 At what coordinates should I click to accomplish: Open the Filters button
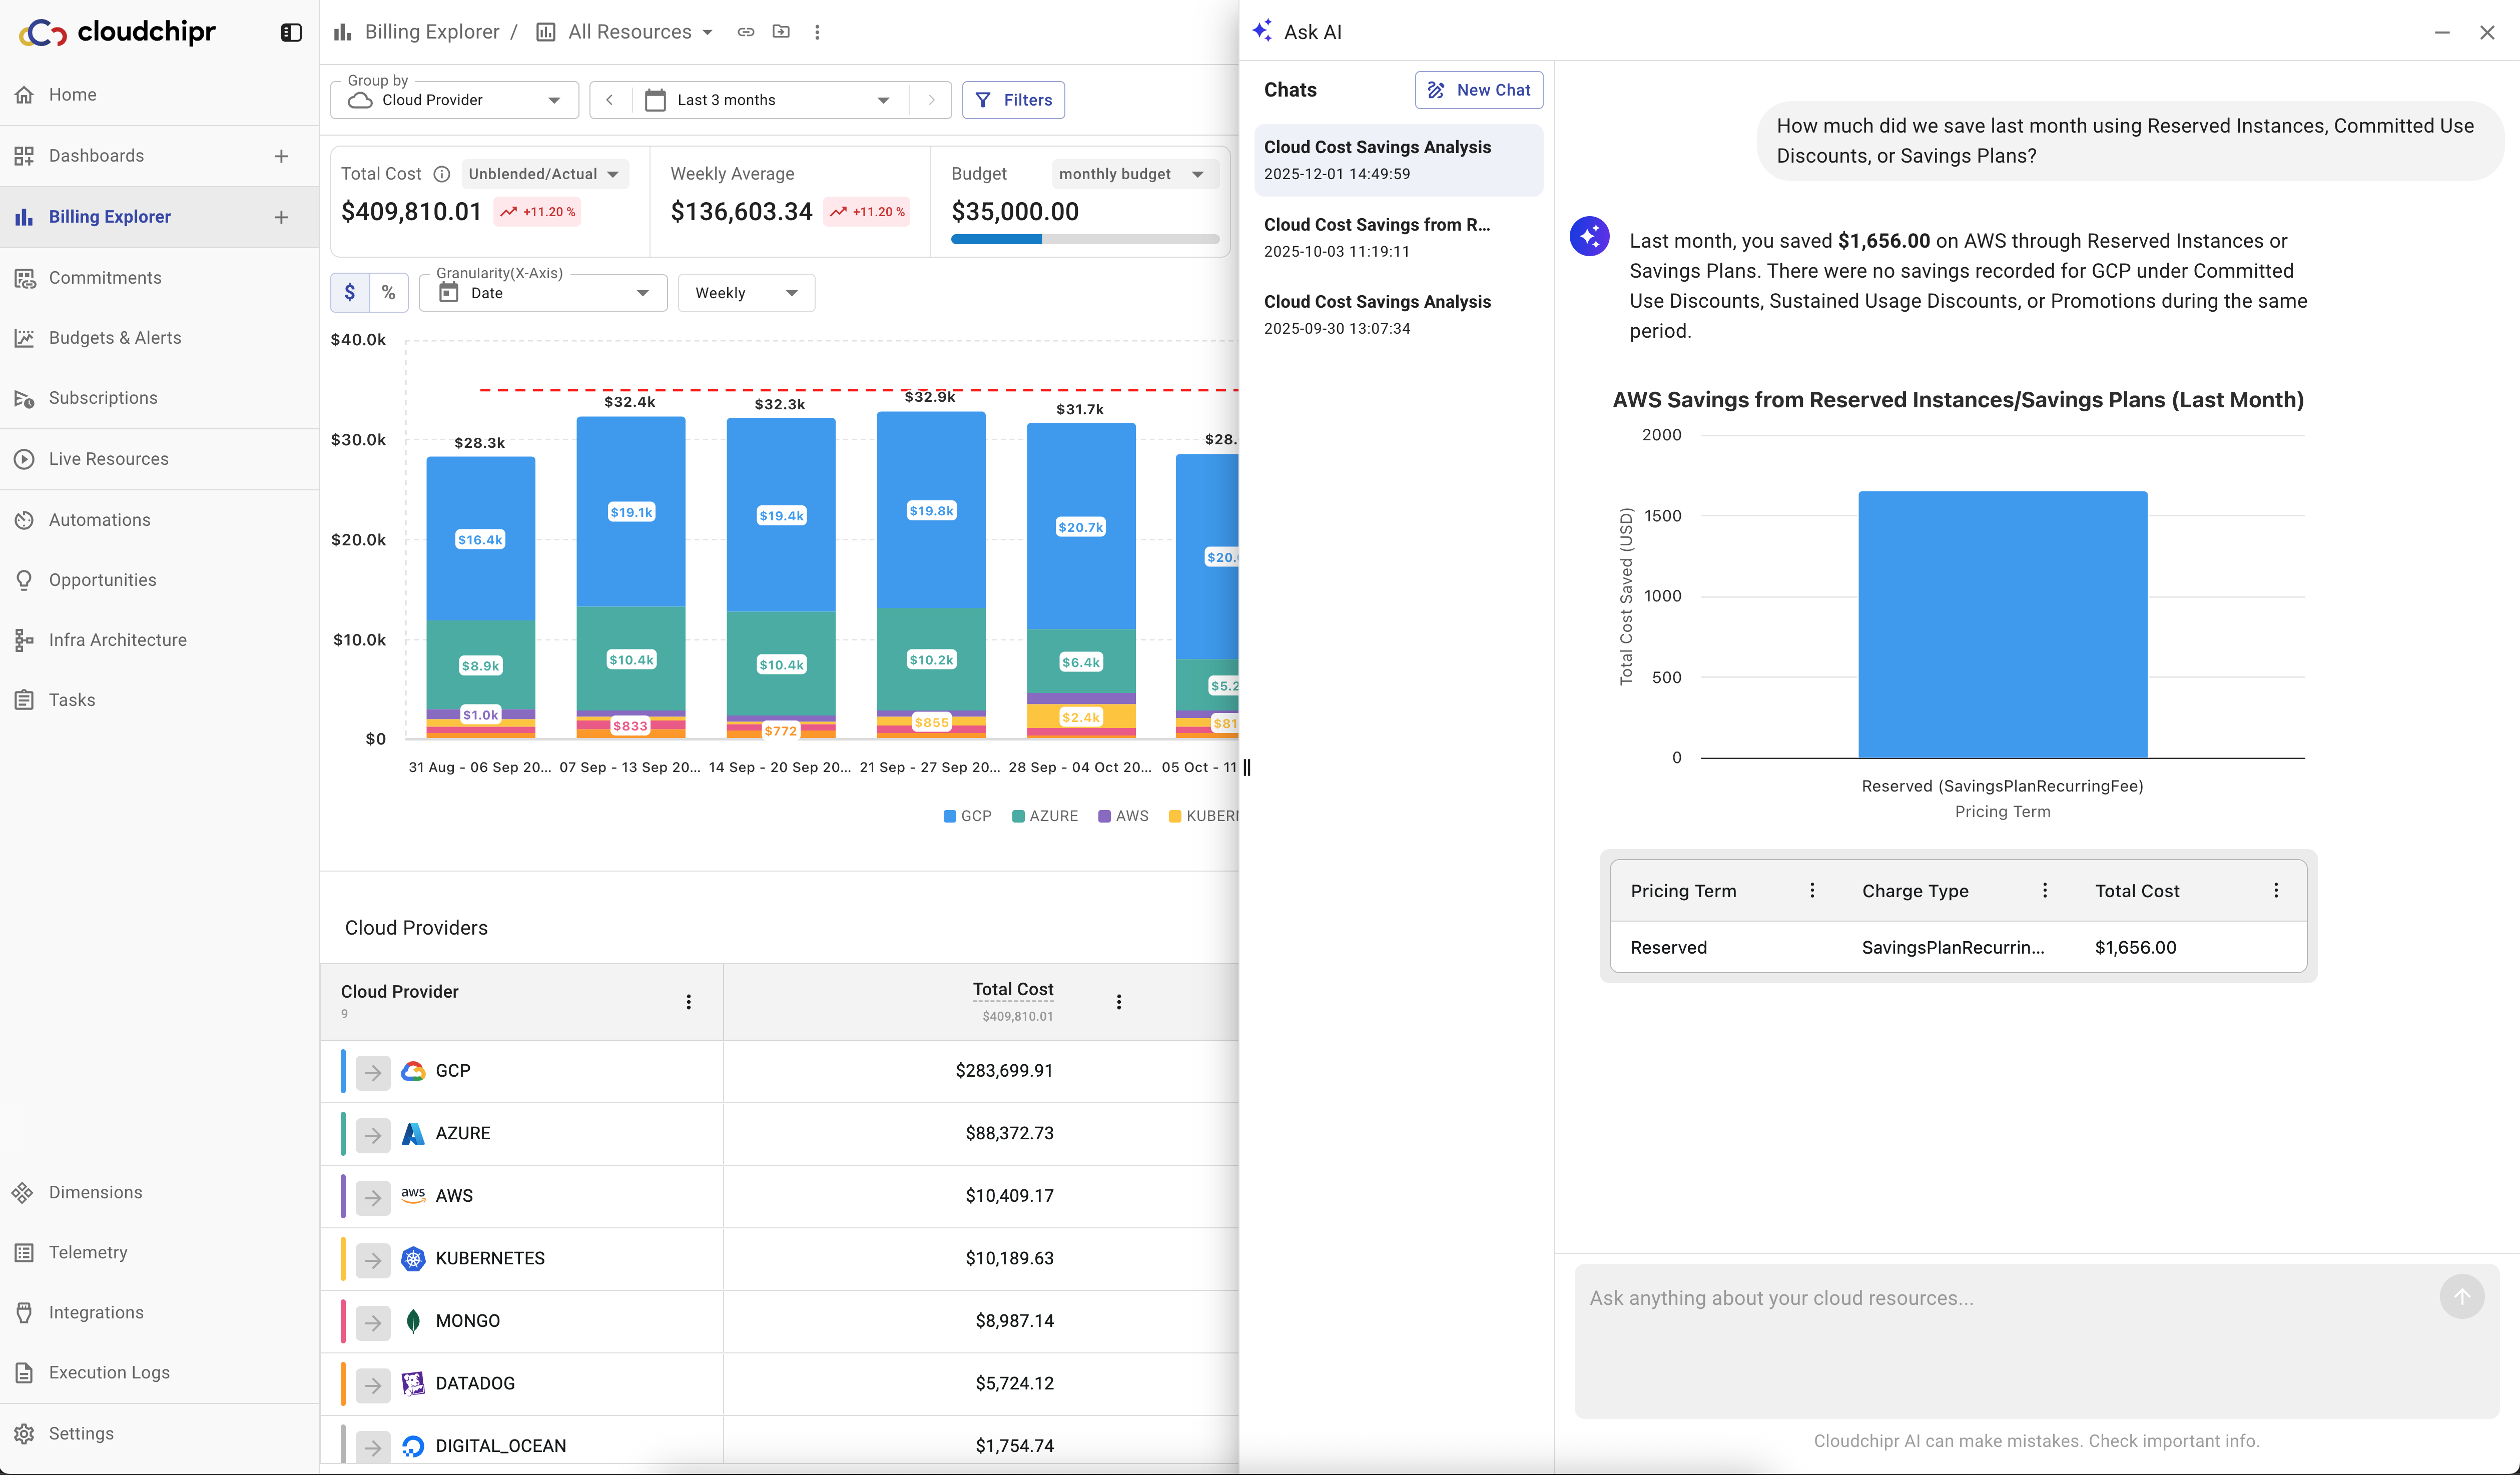[x=1013, y=100]
